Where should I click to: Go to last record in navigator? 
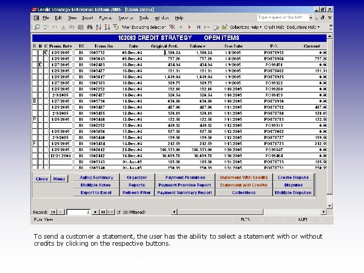tap(103, 212)
